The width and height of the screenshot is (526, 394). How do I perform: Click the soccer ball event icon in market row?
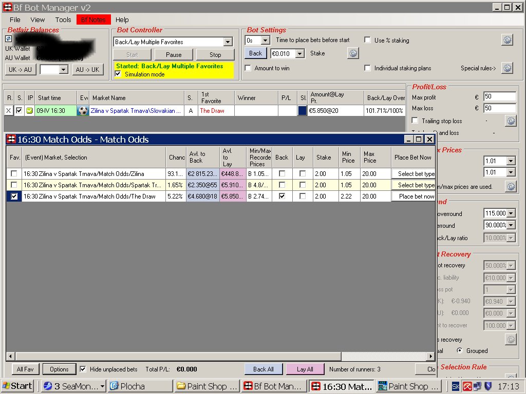click(83, 111)
